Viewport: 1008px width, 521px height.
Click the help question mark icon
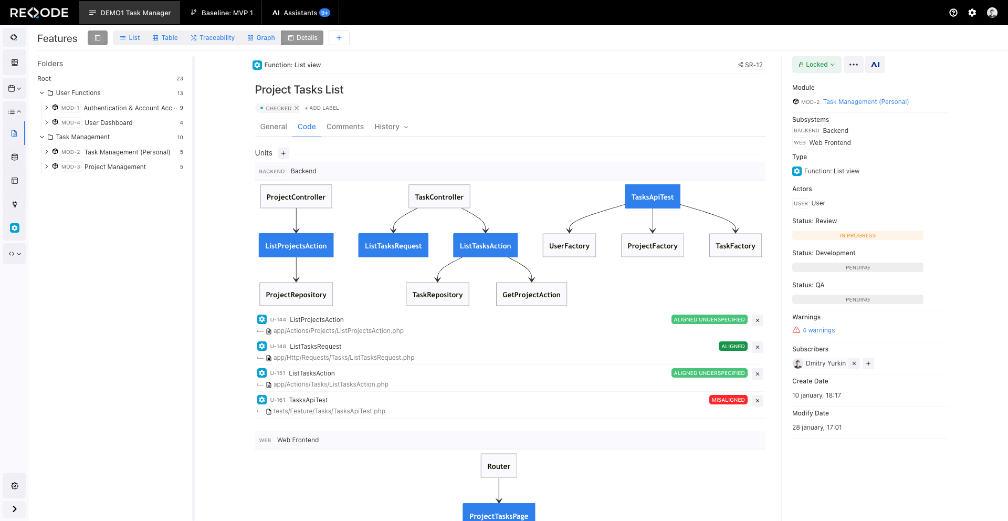coord(953,13)
